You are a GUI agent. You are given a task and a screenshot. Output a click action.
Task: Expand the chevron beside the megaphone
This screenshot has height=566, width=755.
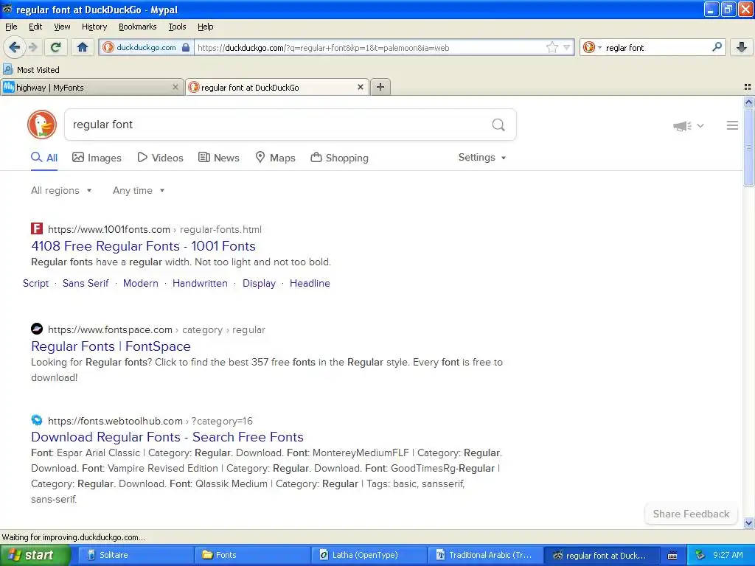click(700, 125)
